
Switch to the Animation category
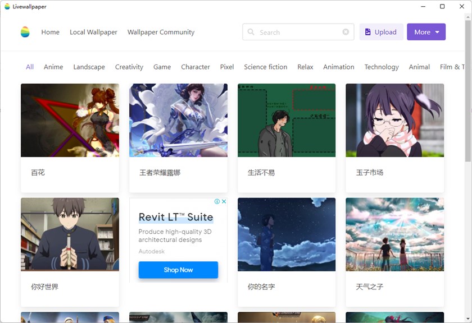(x=339, y=67)
